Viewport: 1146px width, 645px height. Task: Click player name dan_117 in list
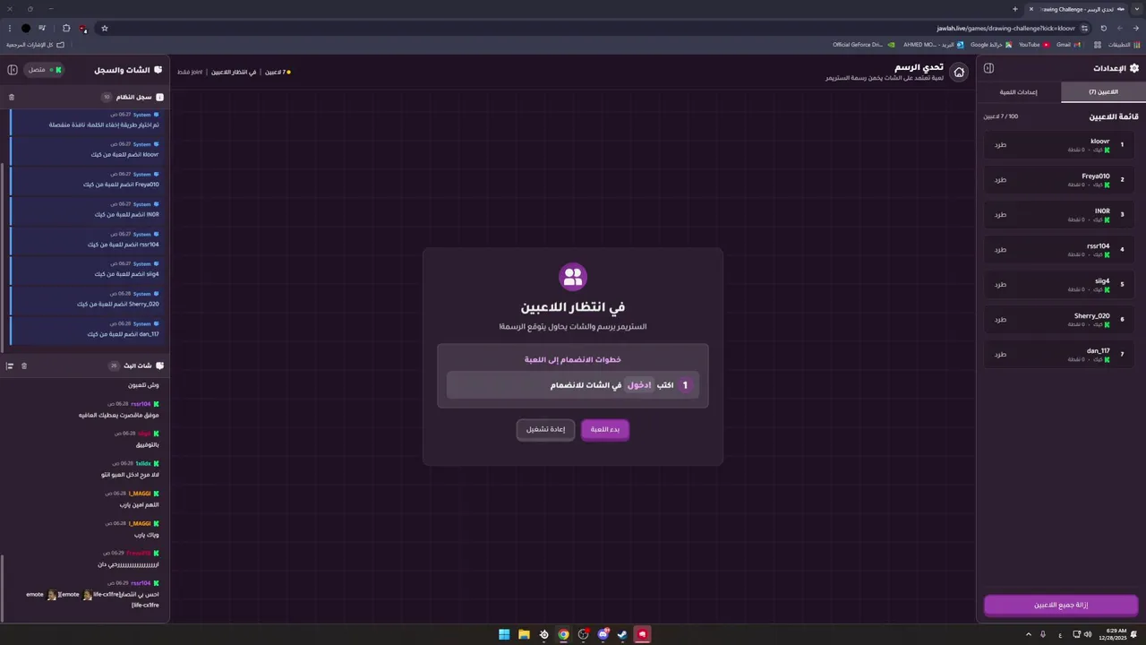pyautogui.click(x=1099, y=350)
